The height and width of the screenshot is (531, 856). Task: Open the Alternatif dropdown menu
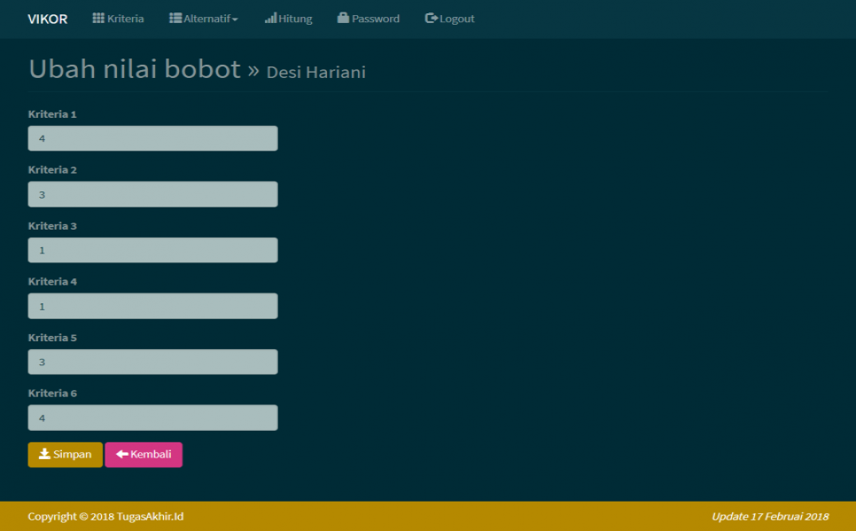point(202,18)
